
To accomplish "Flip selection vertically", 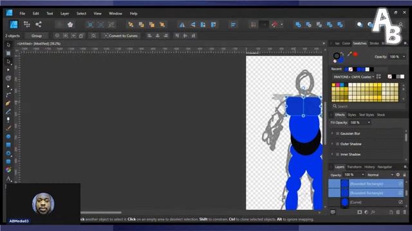I will click(x=193, y=24).
